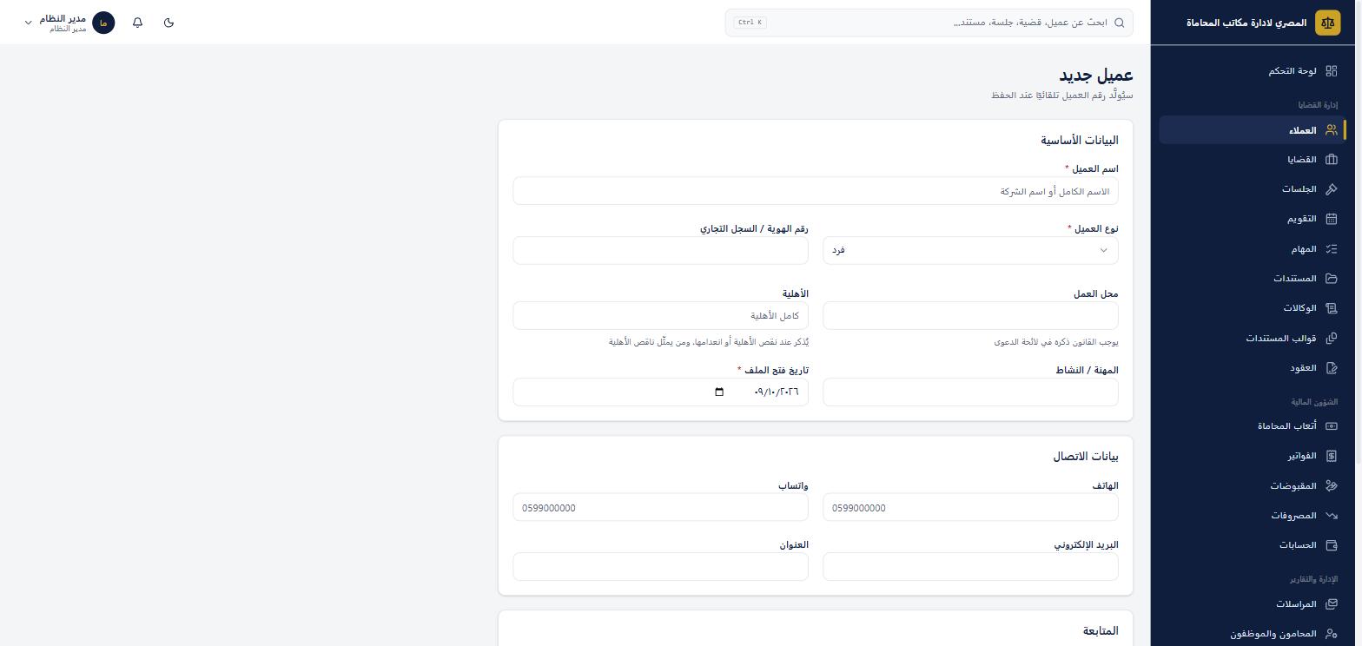The image size is (1362, 646).
Task: Click the correspondence mail icon
Action: tap(1332, 604)
